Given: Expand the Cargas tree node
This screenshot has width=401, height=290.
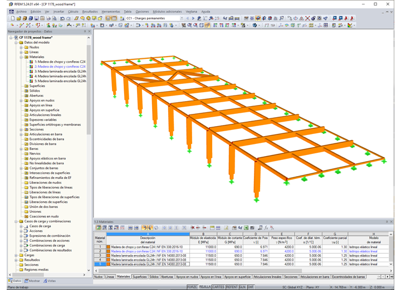Looking at the screenshot, I should coord(16,256).
